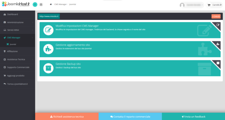Screen dimensions: 225x120
Task: Toggle the sidebar hamburger menu button
Action: [x=35, y=5]
